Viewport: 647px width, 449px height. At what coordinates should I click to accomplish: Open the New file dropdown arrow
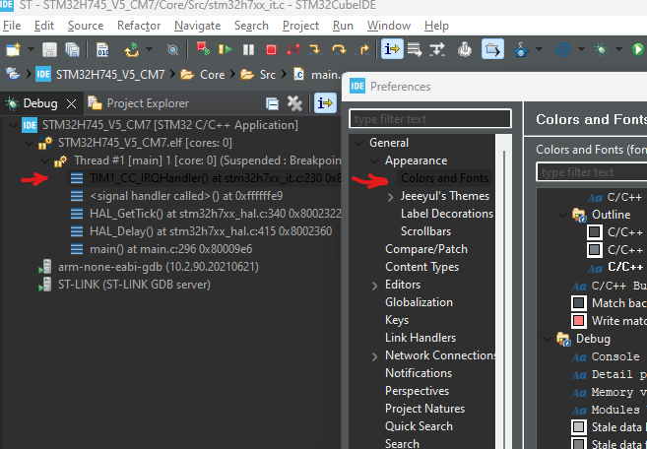31,49
